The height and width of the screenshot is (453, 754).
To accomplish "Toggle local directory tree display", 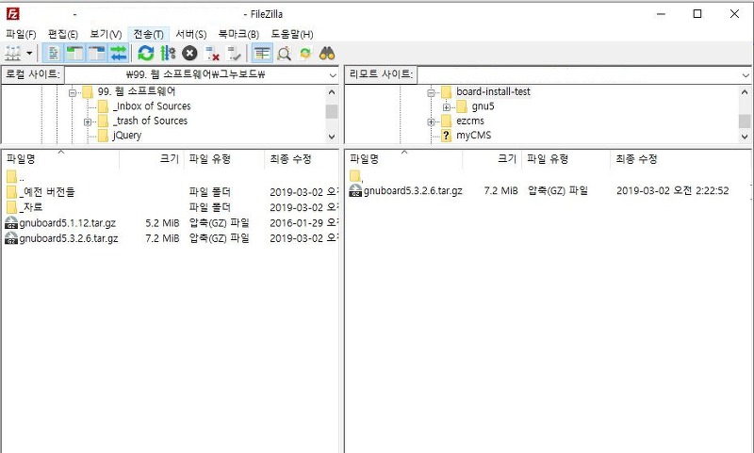I will (75, 54).
